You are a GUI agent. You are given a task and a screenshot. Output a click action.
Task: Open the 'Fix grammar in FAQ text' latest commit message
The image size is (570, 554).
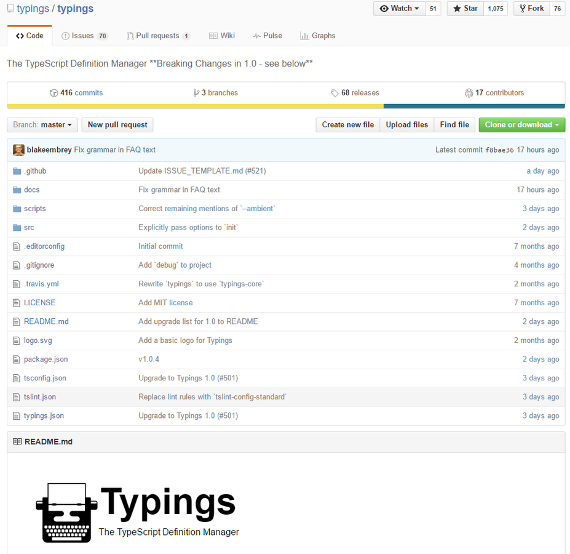(x=115, y=150)
